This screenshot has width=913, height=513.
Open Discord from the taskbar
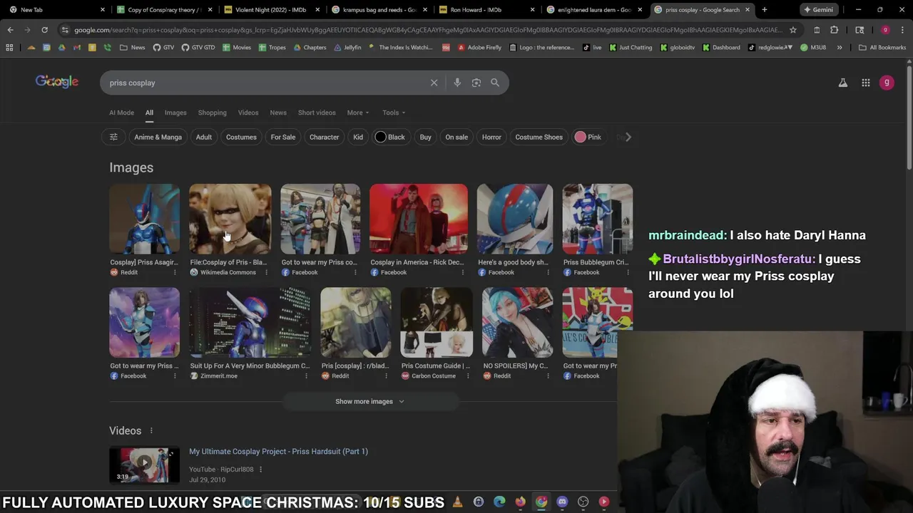click(x=562, y=502)
